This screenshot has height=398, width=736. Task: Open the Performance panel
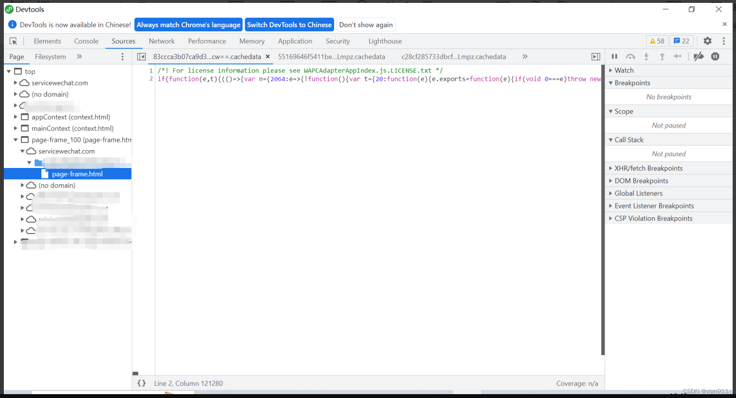pyautogui.click(x=207, y=41)
